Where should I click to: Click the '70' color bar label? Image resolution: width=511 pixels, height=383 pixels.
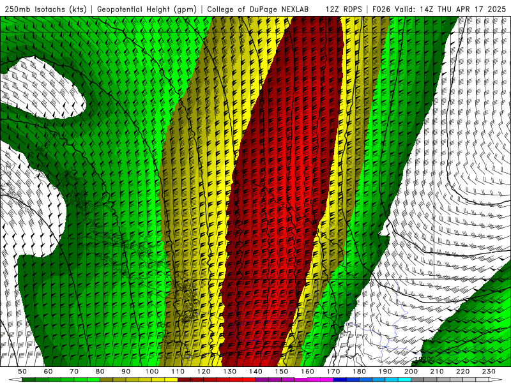74,372
